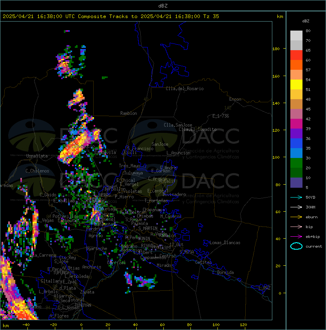
Task: Click the E_Chical map label
Action: pos(126,180)
